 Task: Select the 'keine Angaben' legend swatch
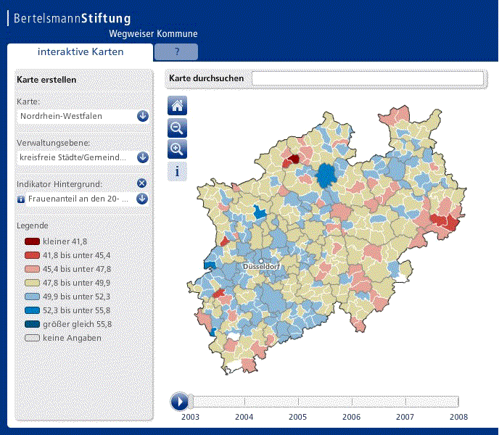click(x=32, y=338)
